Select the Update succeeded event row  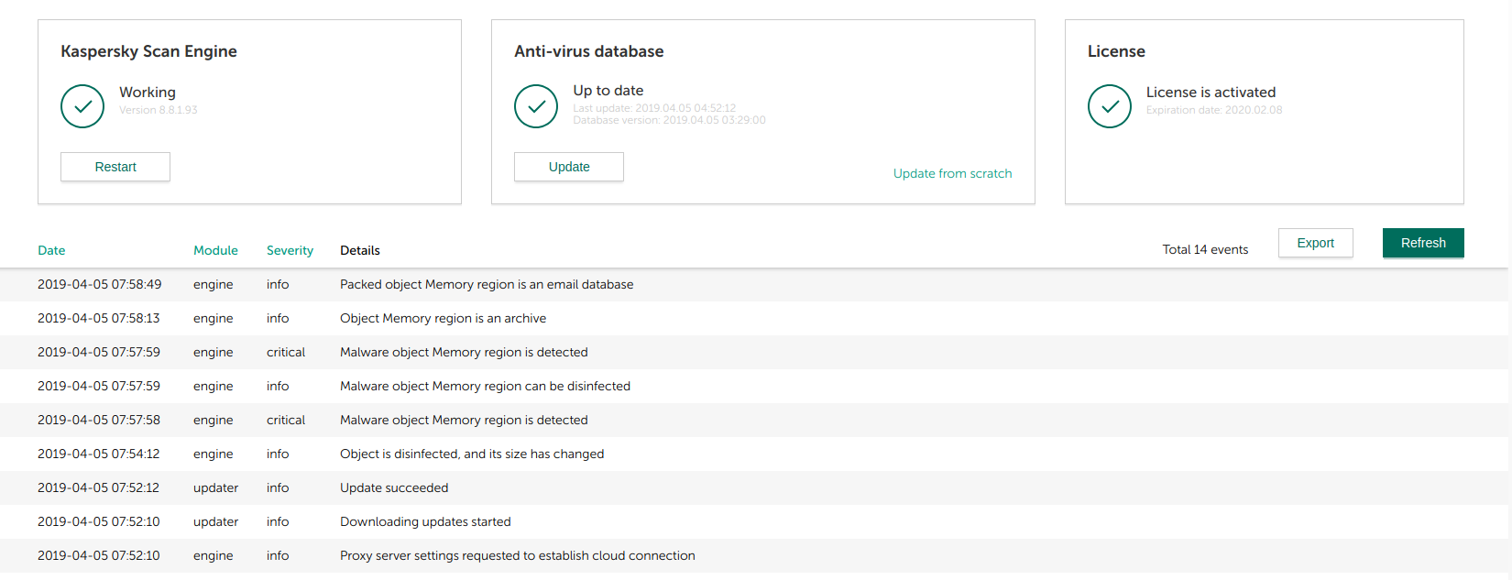[x=394, y=488]
